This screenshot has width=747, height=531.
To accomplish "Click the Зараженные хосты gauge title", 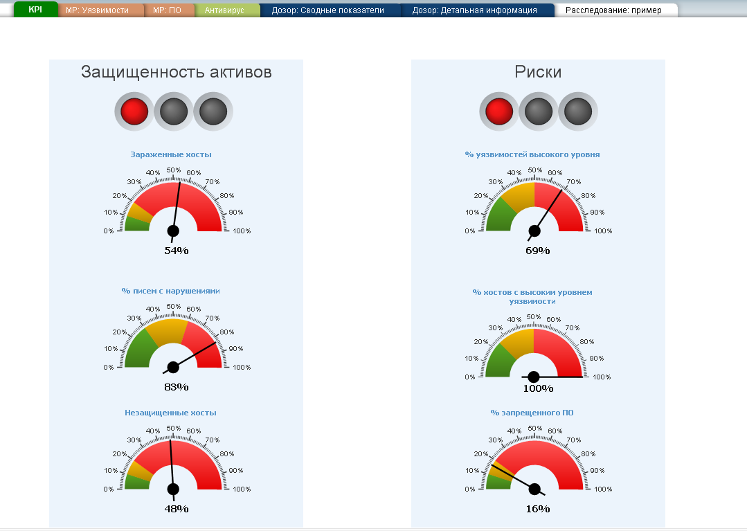I will 171,154.
